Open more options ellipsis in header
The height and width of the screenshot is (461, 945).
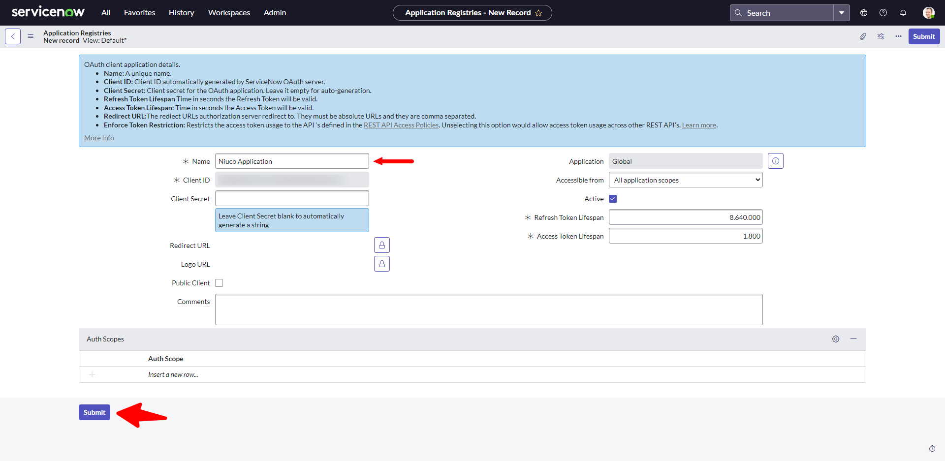click(898, 36)
